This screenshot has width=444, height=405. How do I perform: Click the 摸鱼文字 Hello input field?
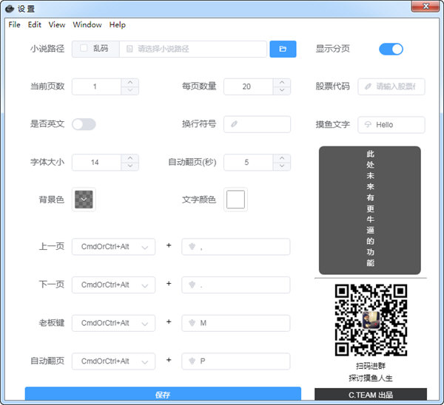click(392, 125)
